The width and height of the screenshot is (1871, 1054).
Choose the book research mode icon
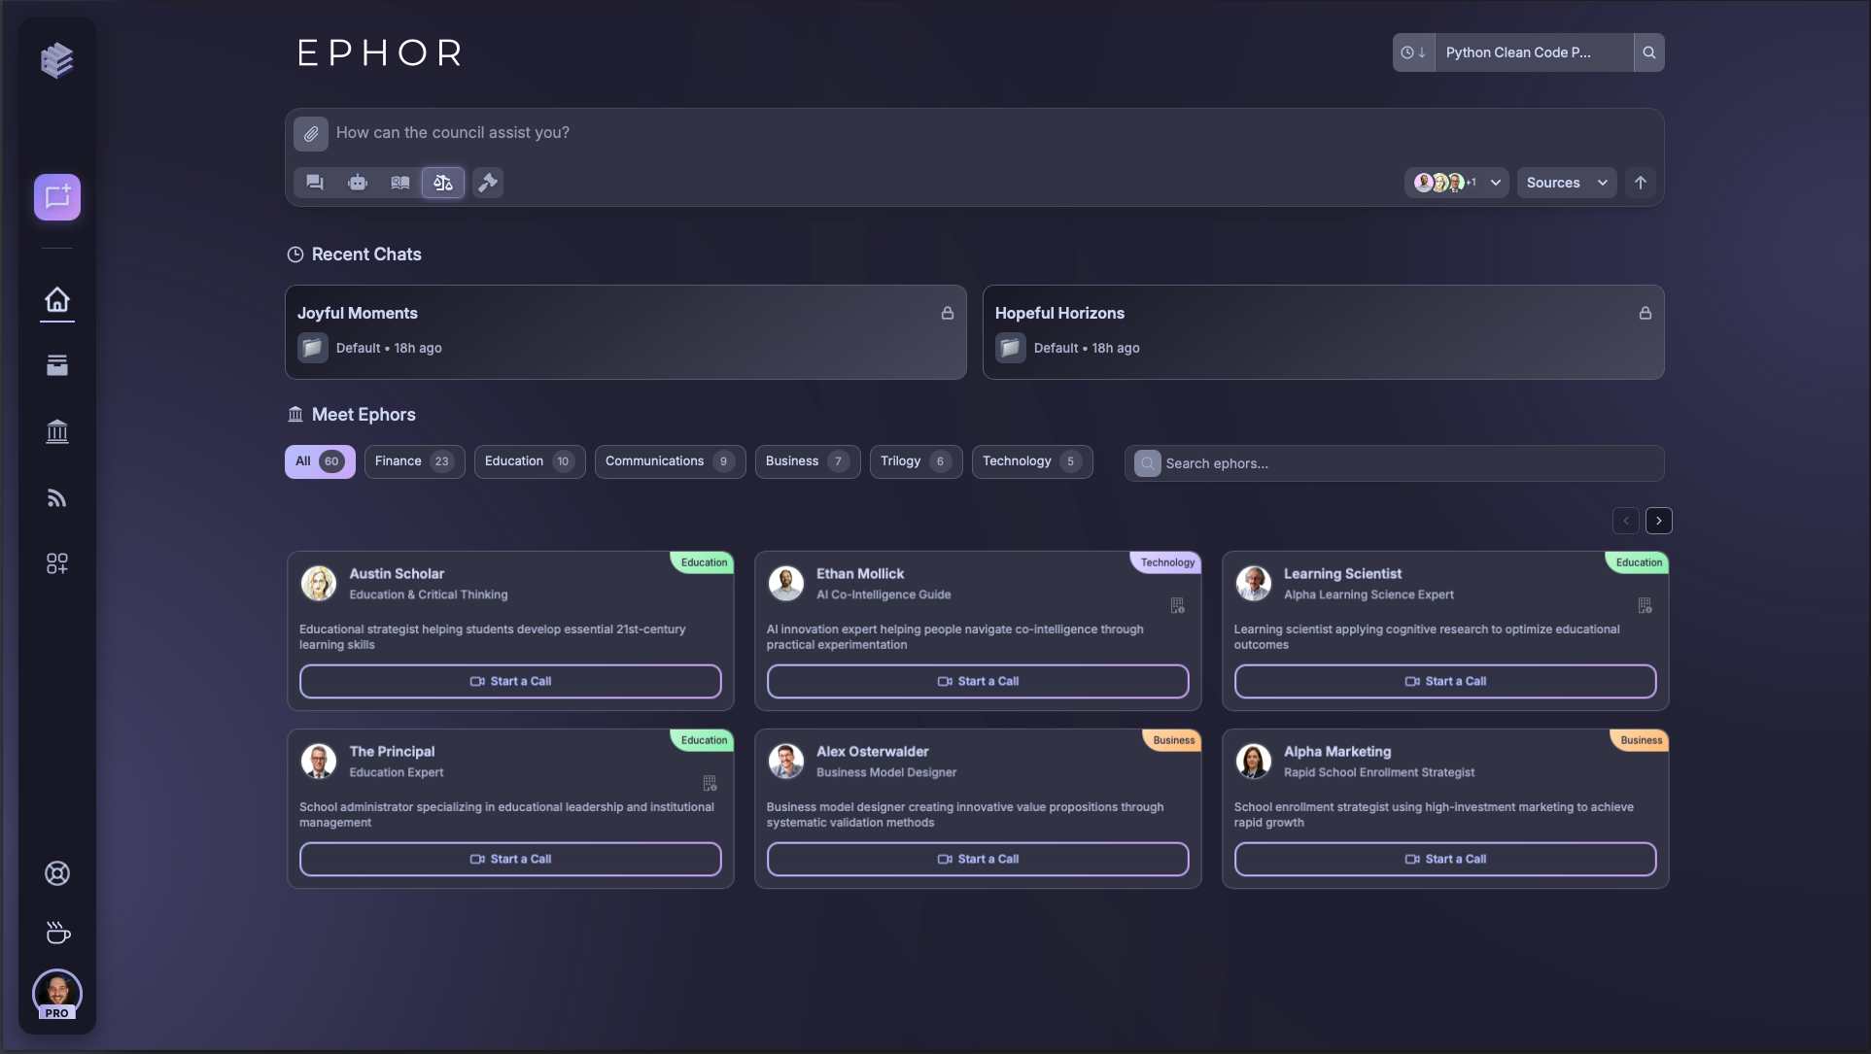point(398,183)
